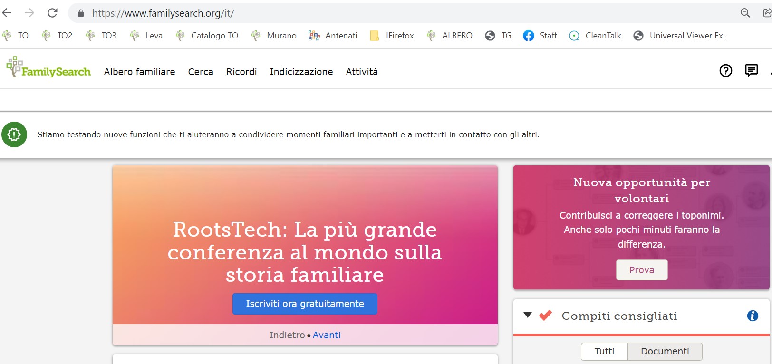Click the Prova button
Screen dimensions: 772x364
pos(642,270)
